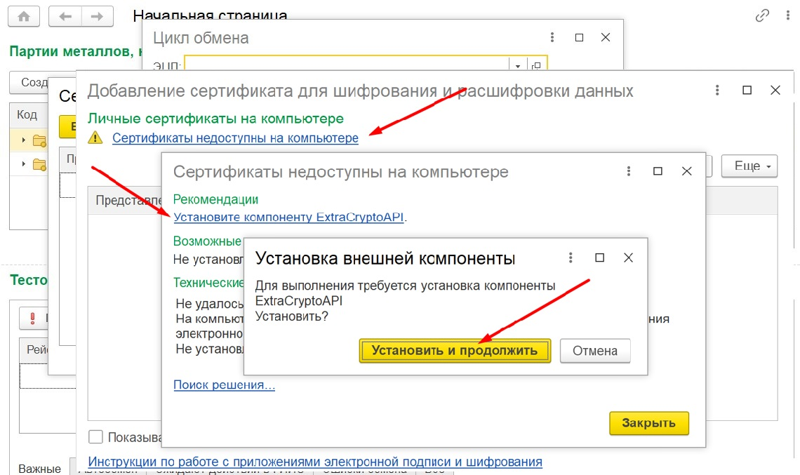
Task: Switch to the Важные tab
Action: pos(39,469)
